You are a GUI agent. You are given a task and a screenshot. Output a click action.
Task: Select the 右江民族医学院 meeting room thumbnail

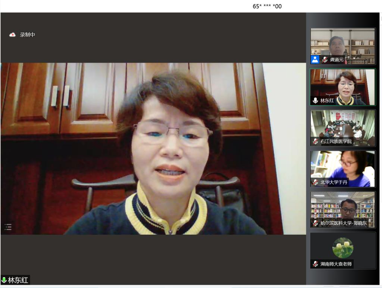pyautogui.click(x=342, y=124)
